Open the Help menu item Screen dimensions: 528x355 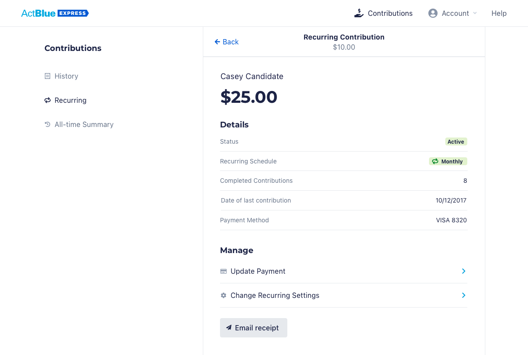[x=499, y=13]
